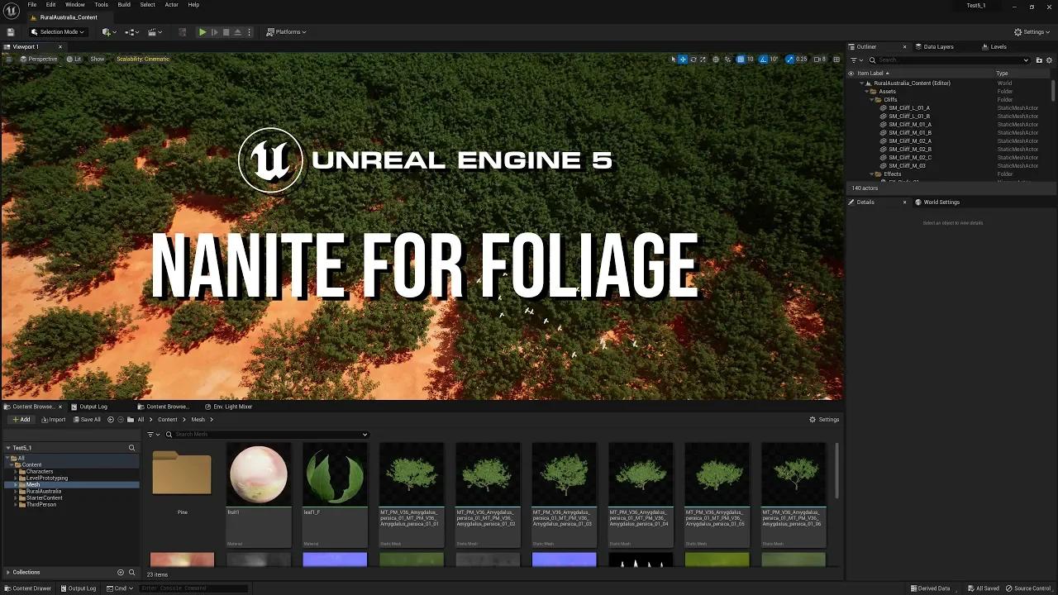
Task: Toggle grid snapping in the viewport toolbar
Action: (741, 59)
